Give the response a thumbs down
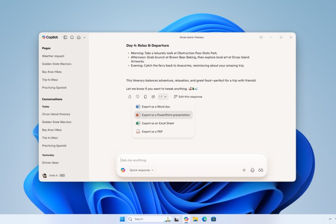336x224 pixels. point(137,97)
